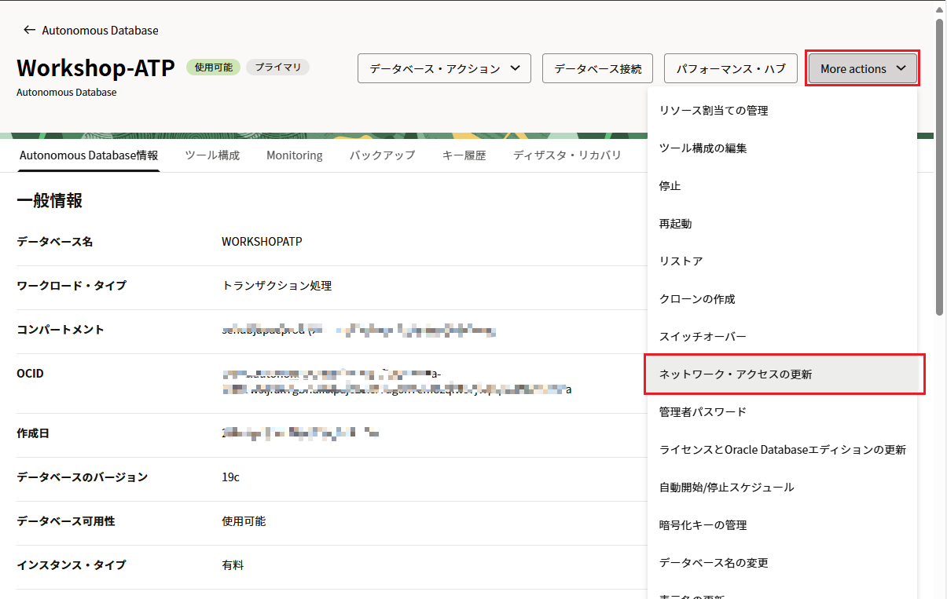Expand the データベース・アクション dropdown
The width and height of the screenshot is (947, 599).
pyautogui.click(x=444, y=68)
